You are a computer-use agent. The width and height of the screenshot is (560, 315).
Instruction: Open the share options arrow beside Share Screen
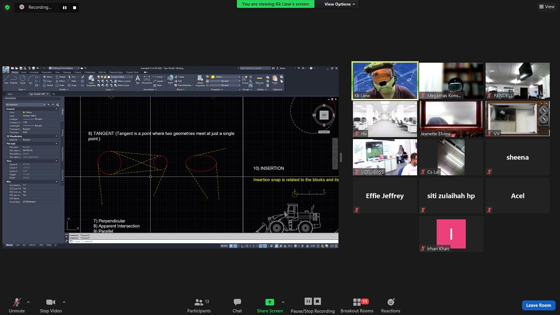click(283, 302)
